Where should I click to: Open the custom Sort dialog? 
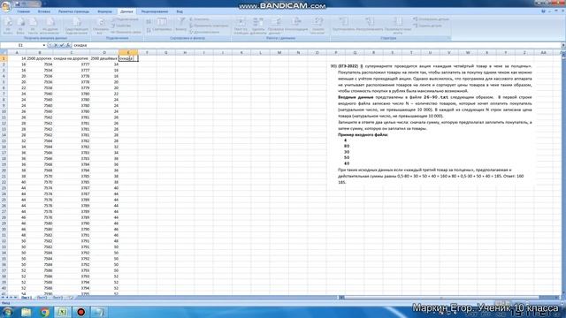pyautogui.click(x=162, y=26)
